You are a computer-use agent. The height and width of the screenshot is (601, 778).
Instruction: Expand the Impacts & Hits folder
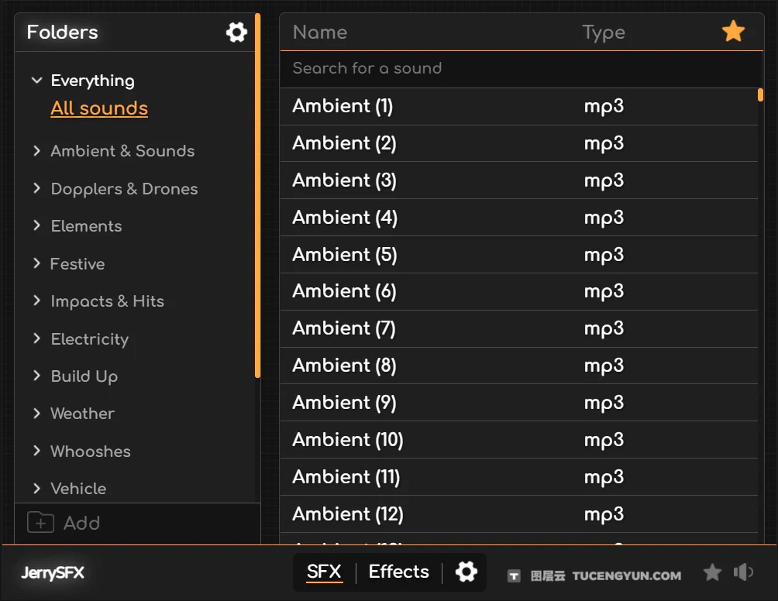click(x=36, y=300)
